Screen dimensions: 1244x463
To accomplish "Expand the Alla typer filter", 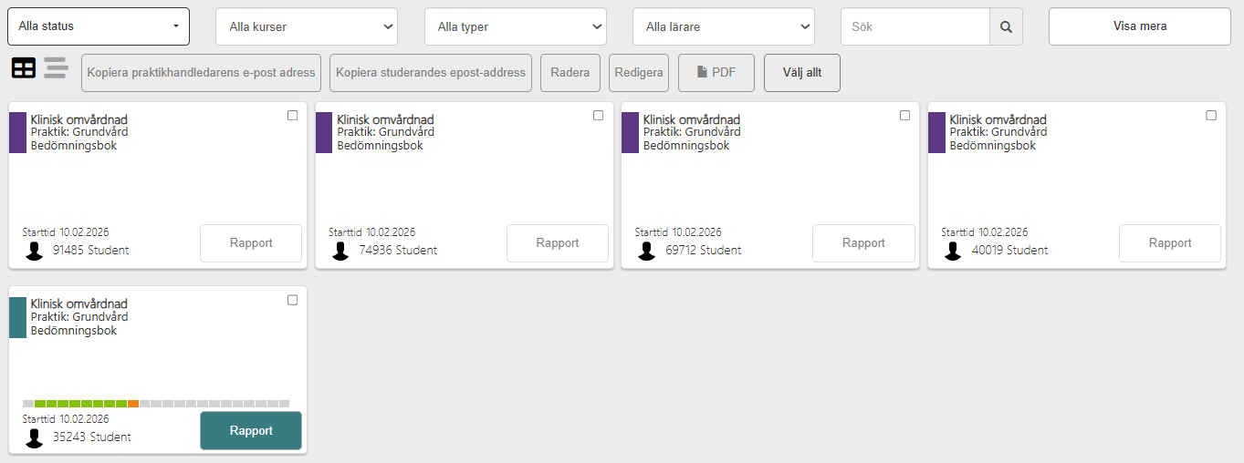I will pos(515,27).
